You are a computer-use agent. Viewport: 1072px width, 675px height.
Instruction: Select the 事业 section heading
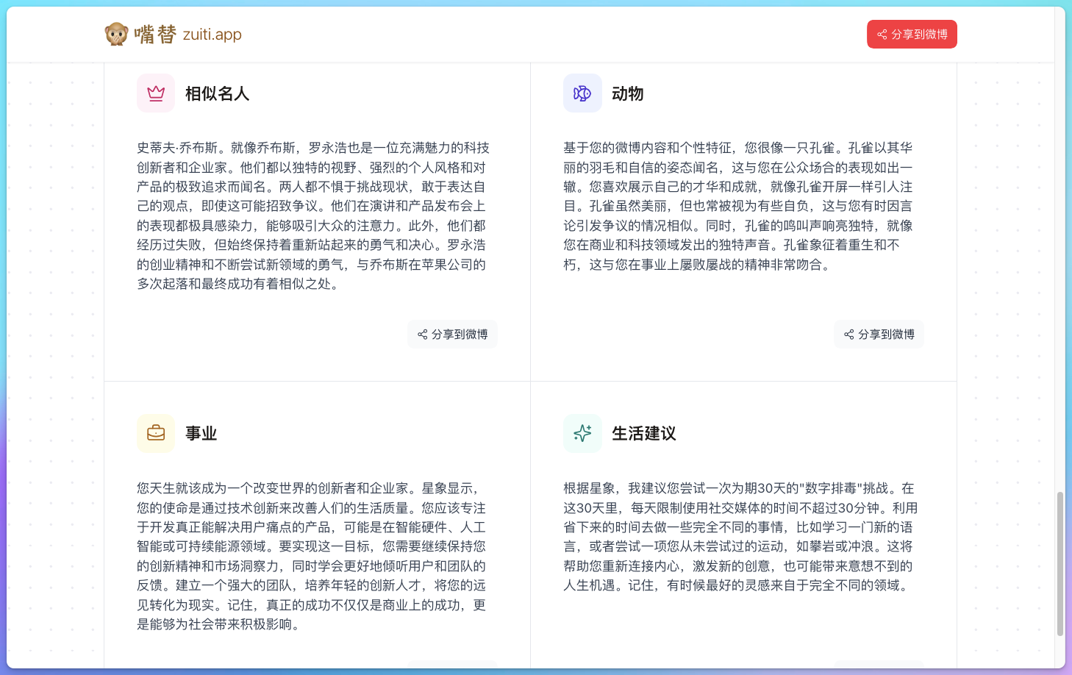[201, 433]
